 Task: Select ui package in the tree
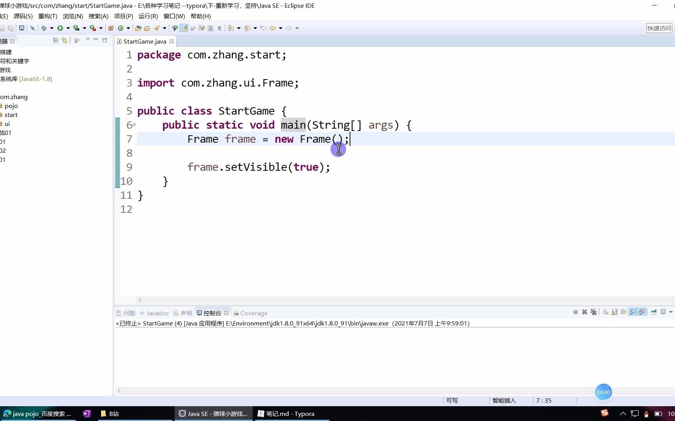tap(7, 124)
